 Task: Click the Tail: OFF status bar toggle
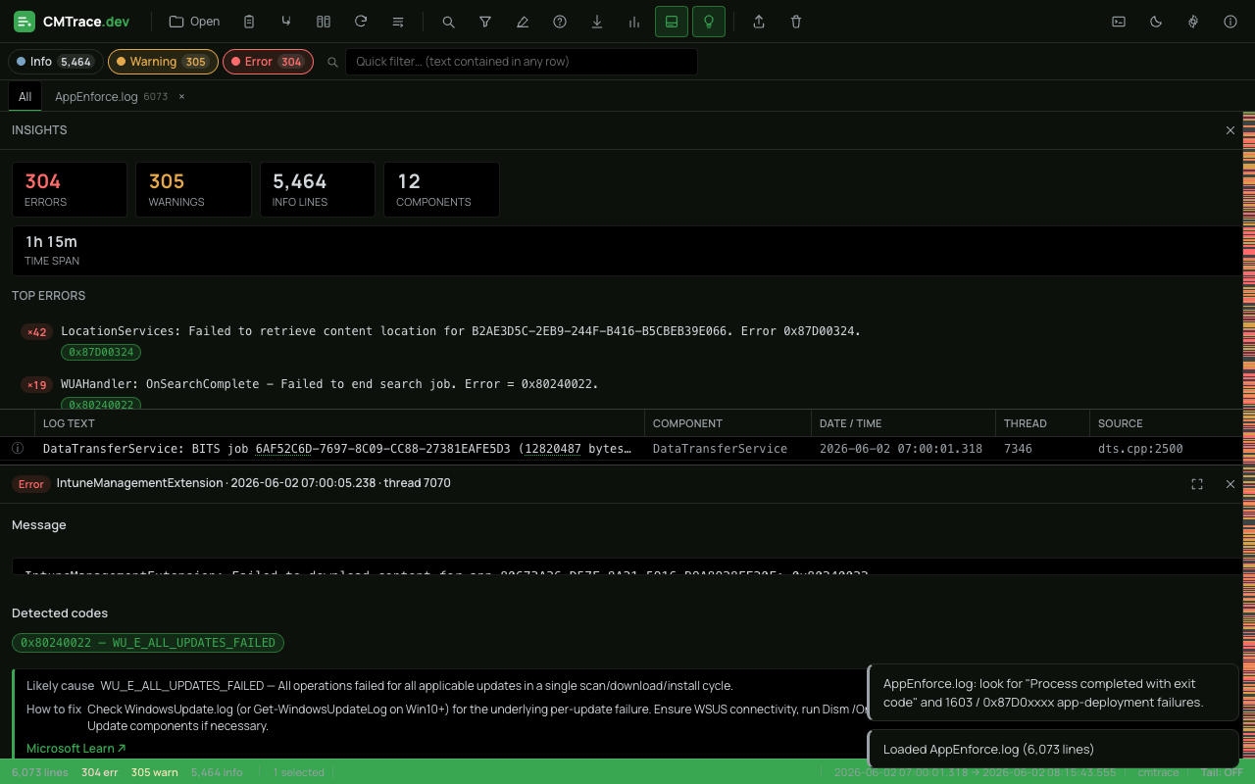1221,772
